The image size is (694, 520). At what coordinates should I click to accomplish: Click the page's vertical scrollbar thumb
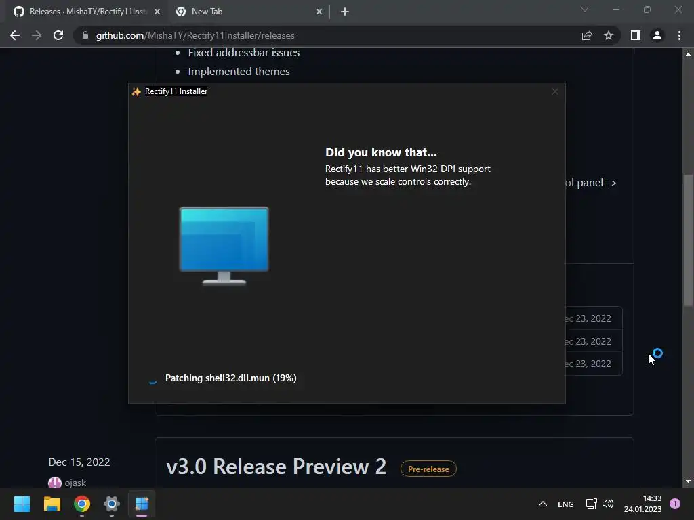(688, 240)
